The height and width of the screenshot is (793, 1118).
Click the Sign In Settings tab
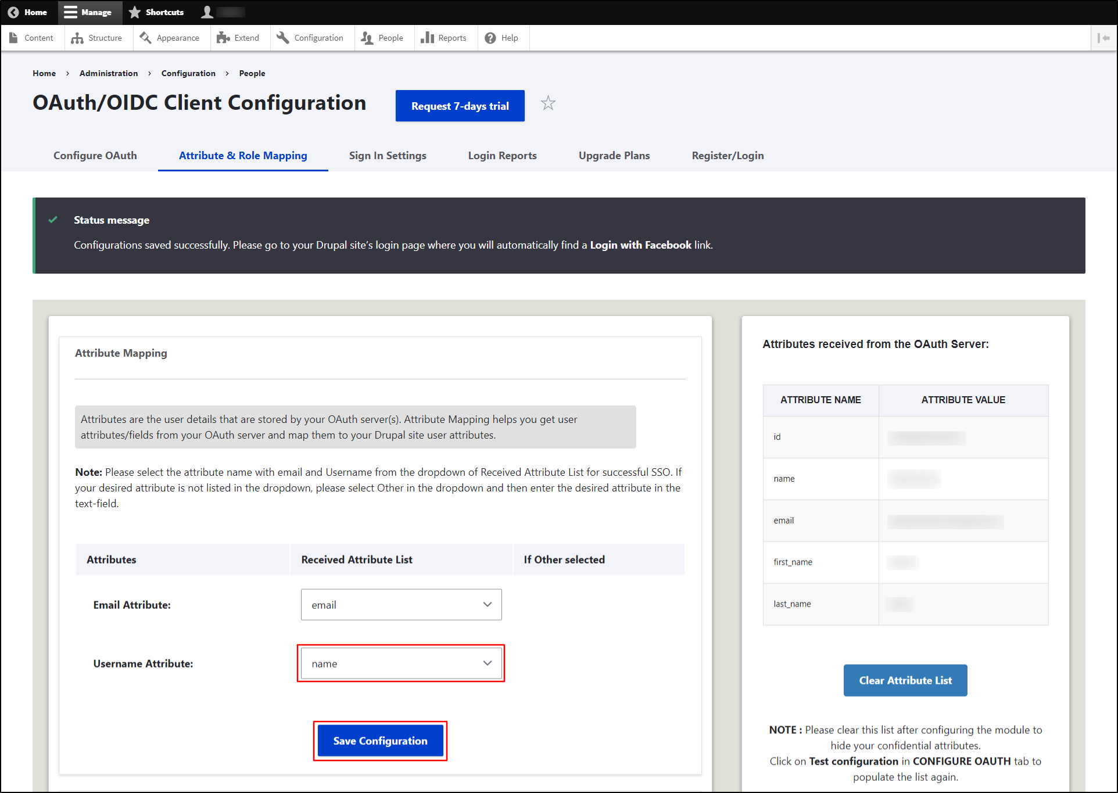(387, 156)
